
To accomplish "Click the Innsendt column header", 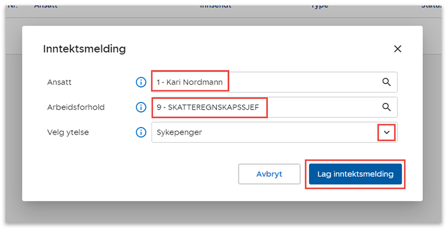I will click(215, 5).
